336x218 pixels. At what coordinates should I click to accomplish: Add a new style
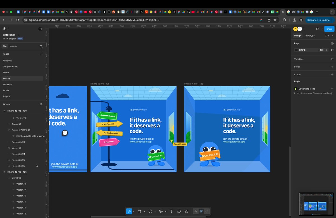332,67
